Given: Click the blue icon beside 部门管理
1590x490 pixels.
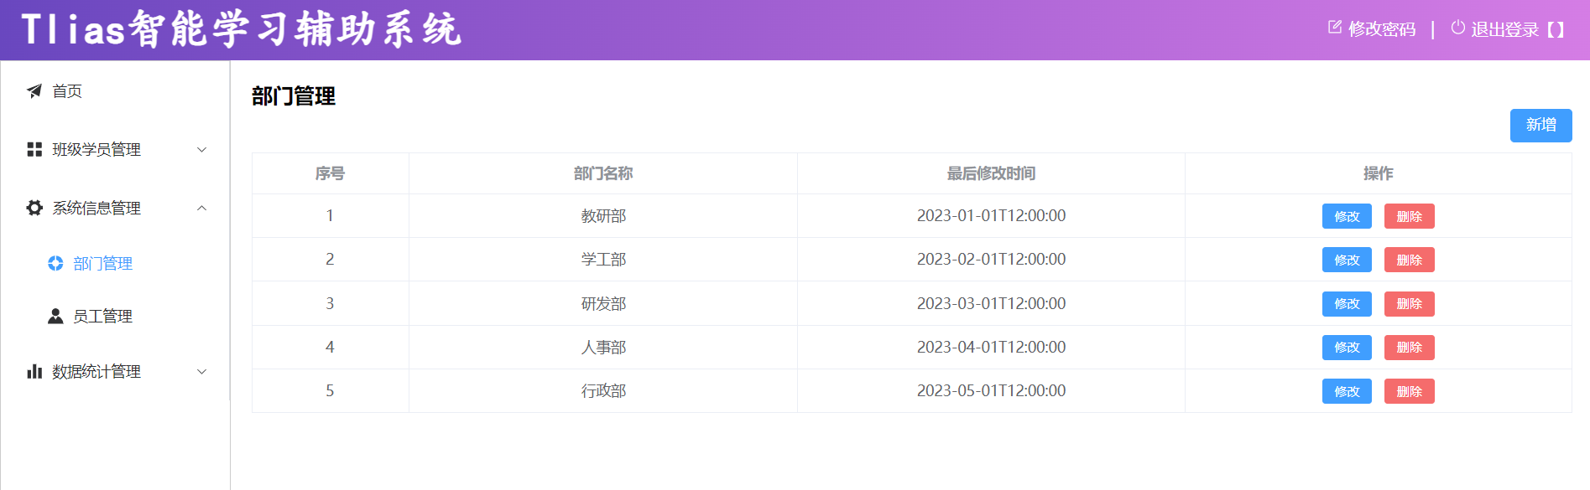Looking at the screenshot, I should point(55,264).
